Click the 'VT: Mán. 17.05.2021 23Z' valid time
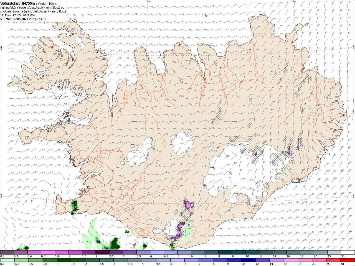355x266 pixels. pyautogui.click(x=17, y=19)
